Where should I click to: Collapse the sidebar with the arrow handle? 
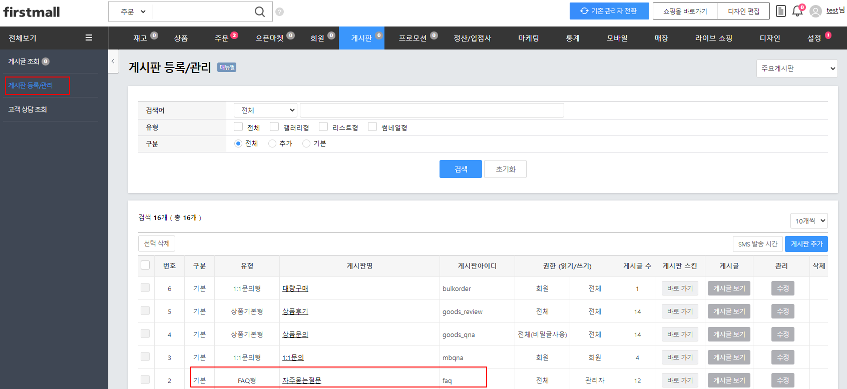pos(113,61)
